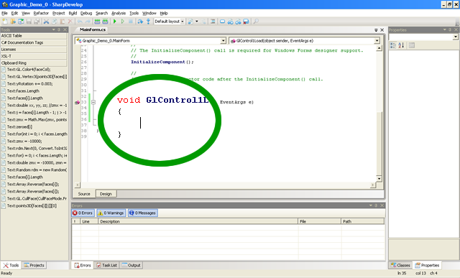This screenshot has height=278, width=460.
Task: Open the Analysis menu
Action: 119,13
